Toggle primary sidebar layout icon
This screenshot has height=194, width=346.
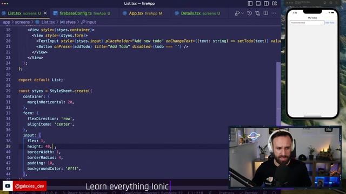(250, 4)
